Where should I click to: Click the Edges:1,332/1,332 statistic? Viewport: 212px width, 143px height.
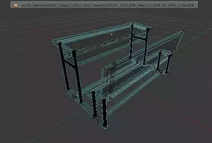pyautogui.click(x=74, y=5)
